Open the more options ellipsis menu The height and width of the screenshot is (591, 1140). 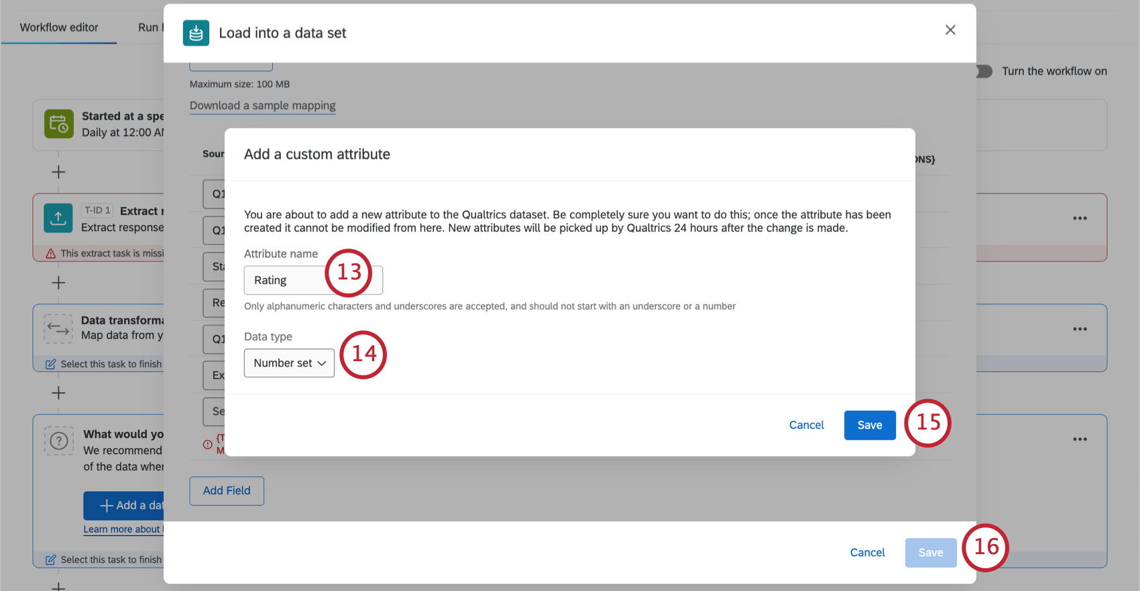pos(1080,218)
